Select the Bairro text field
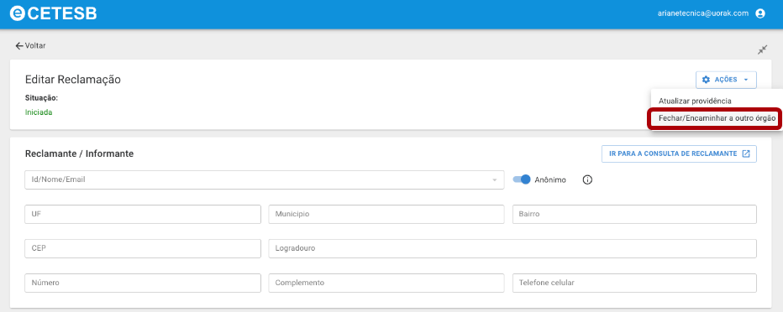This screenshot has height=312, width=783. [634, 215]
